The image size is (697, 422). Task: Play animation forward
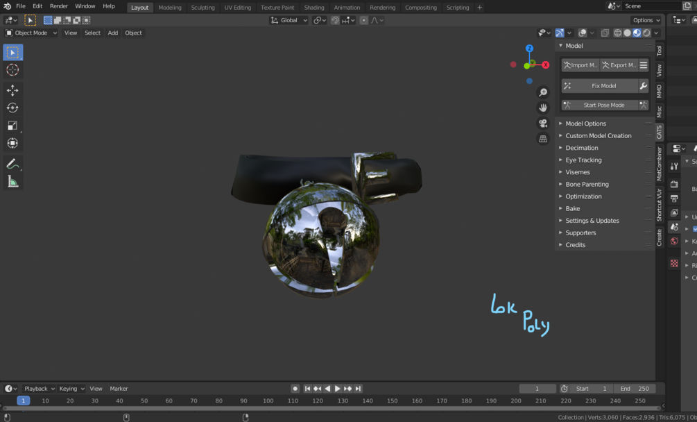point(337,389)
